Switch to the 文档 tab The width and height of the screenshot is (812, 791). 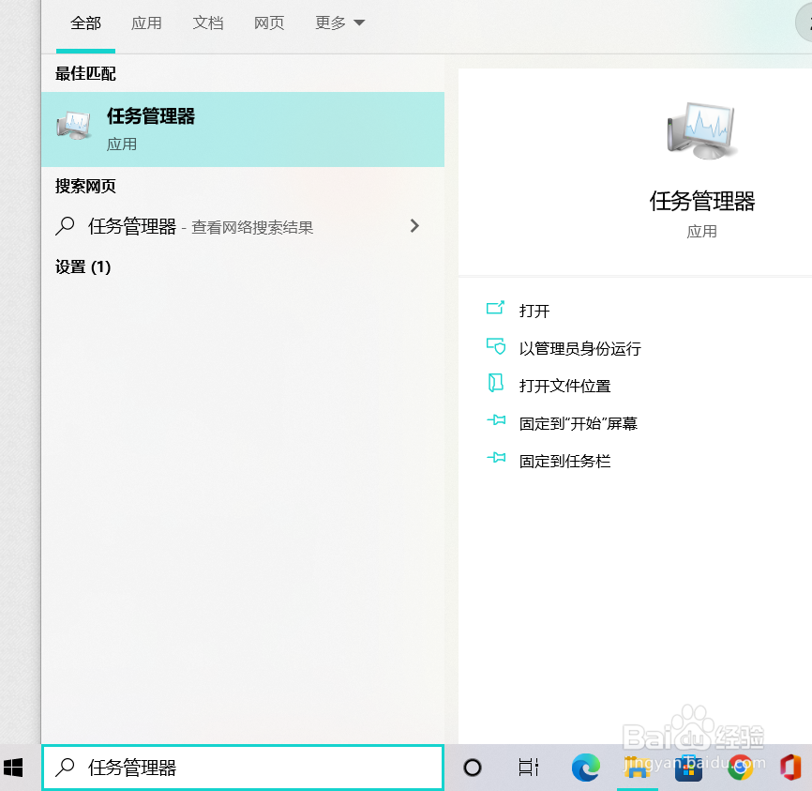point(207,23)
